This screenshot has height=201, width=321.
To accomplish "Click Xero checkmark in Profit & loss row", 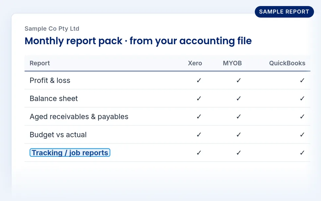I will [x=199, y=80].
